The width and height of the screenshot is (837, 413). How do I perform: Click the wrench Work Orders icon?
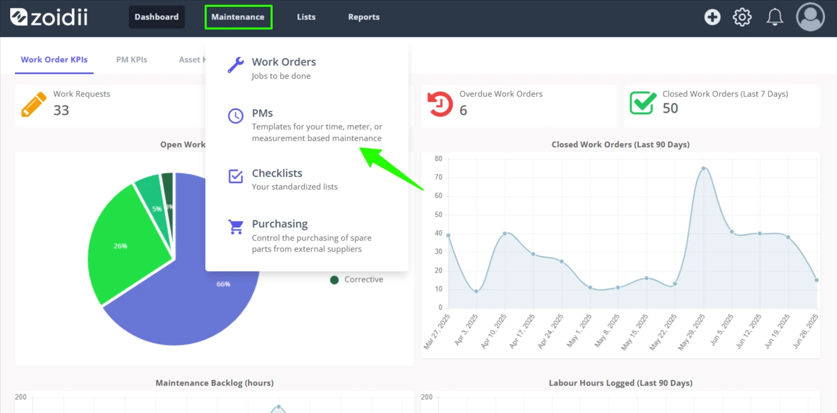pos(236,65)
